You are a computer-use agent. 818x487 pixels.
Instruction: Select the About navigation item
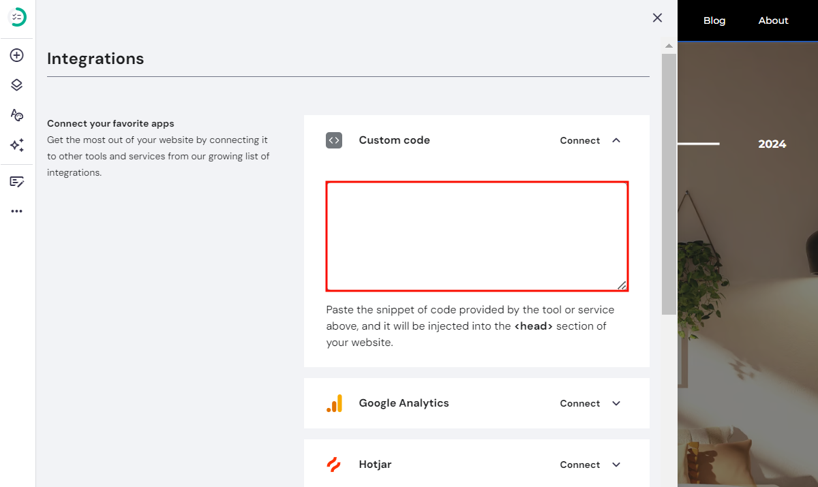click(773, 20)
